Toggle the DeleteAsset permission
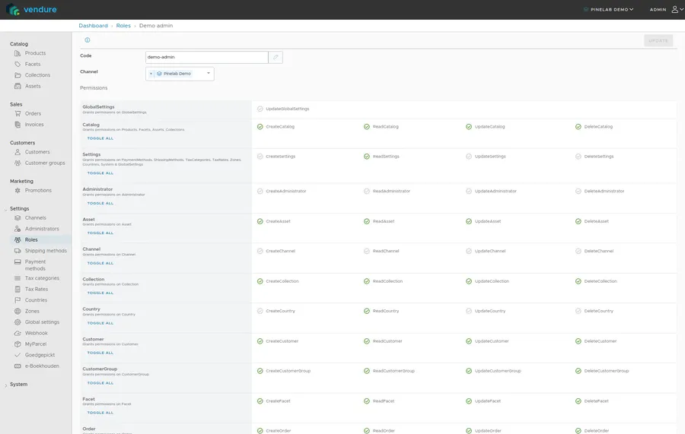 tap(578, 221)
